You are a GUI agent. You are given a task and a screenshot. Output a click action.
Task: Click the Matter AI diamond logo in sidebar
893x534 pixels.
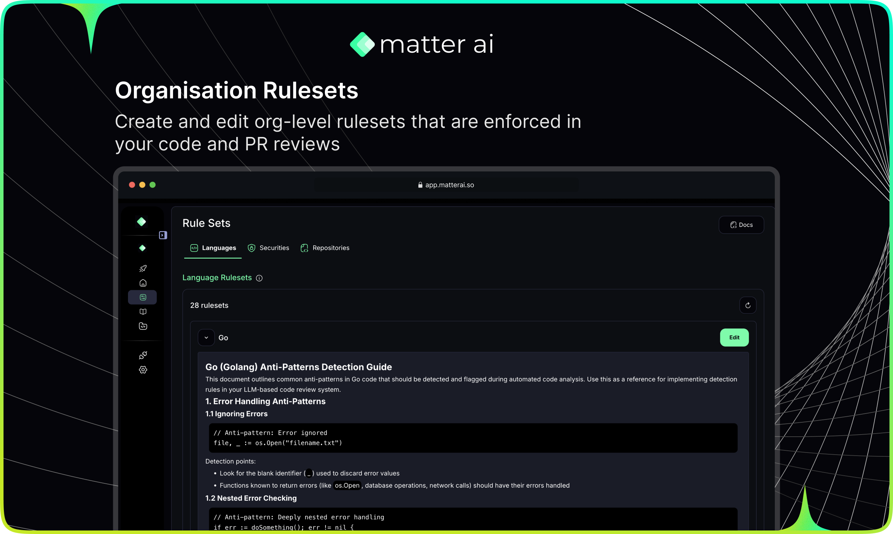[142, 222]
